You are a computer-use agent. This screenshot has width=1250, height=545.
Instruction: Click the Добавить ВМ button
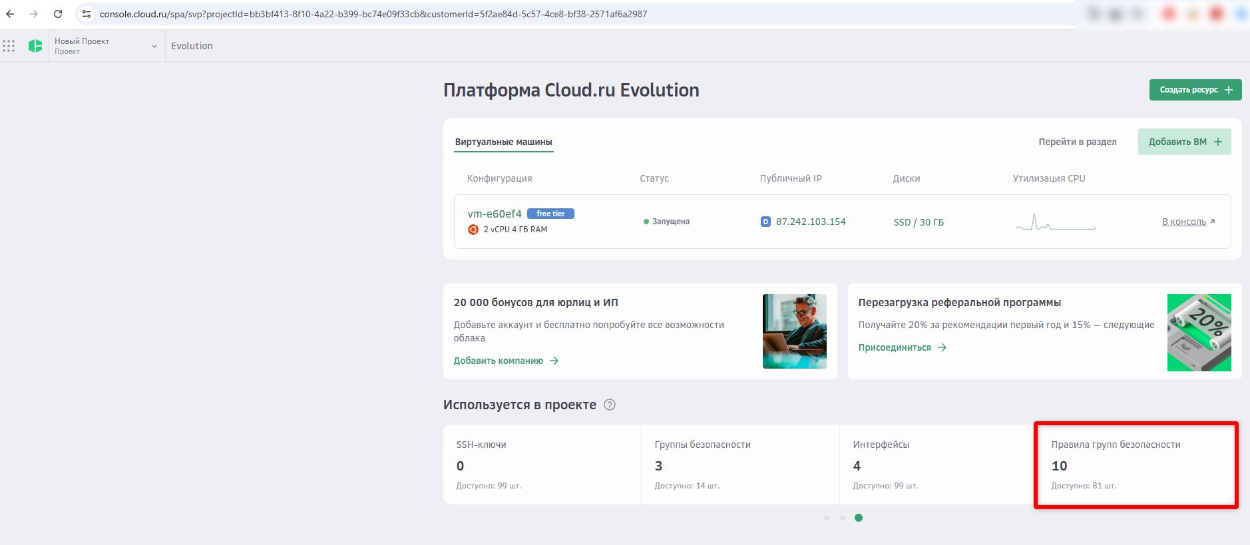pos(1184,142)
